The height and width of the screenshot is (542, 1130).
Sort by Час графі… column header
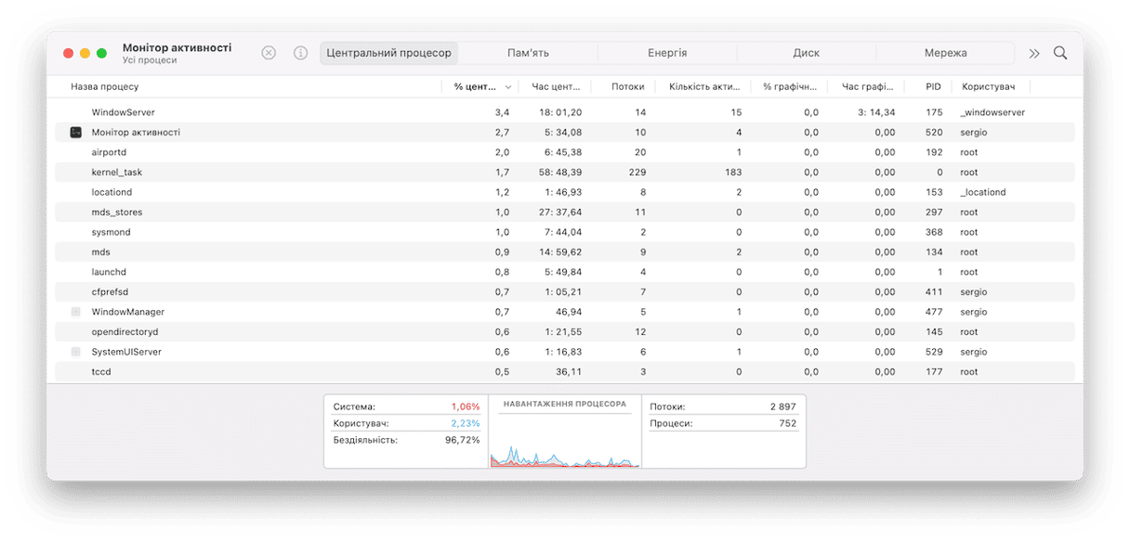click(x=867, y=86)
